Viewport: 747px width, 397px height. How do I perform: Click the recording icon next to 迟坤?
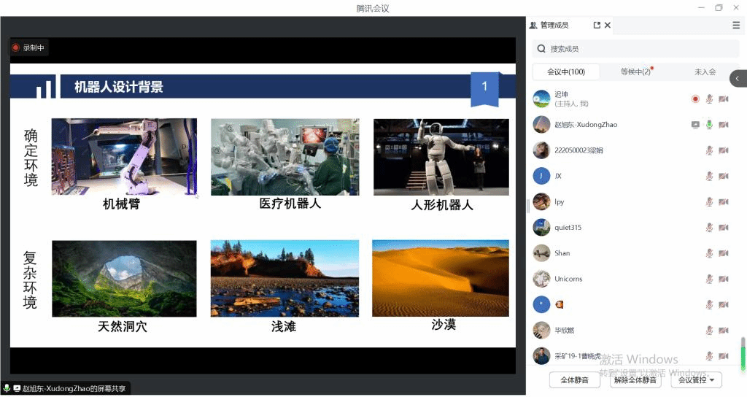(695, 99)
